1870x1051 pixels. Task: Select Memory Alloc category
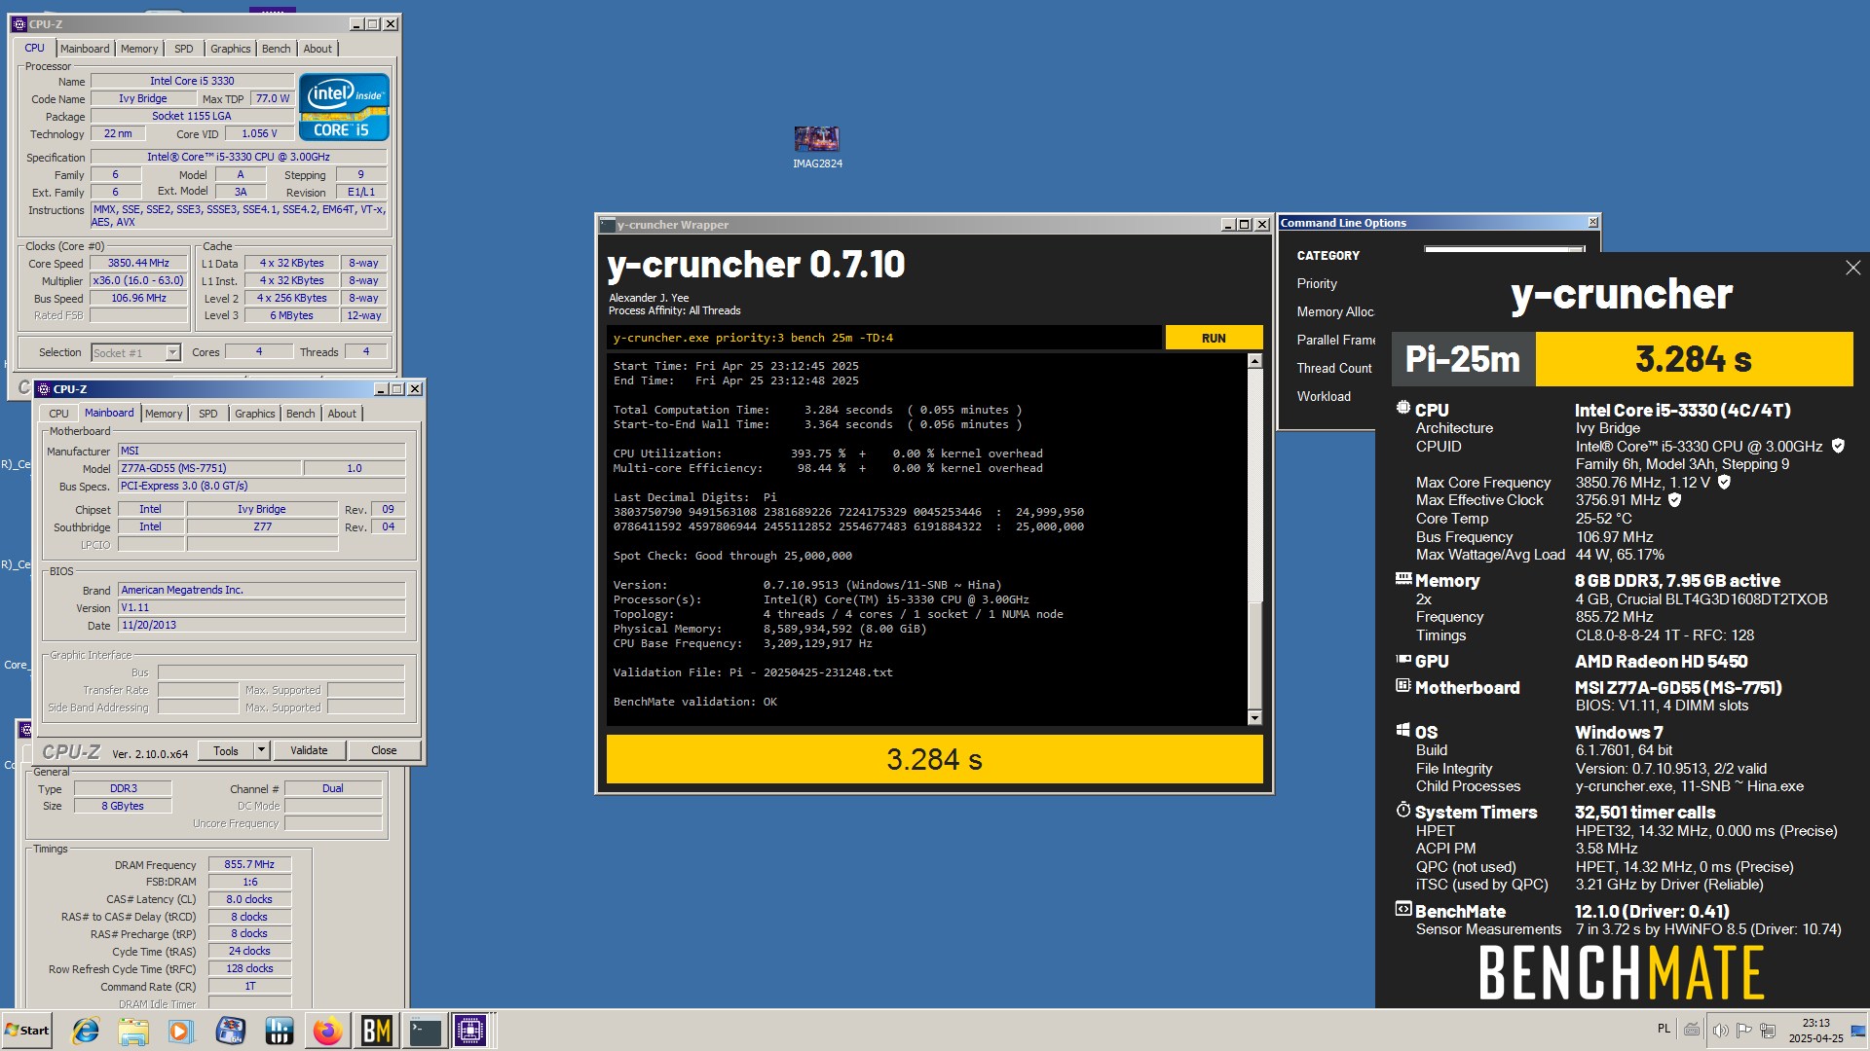pyautogui.click(x=1335, y=311)
